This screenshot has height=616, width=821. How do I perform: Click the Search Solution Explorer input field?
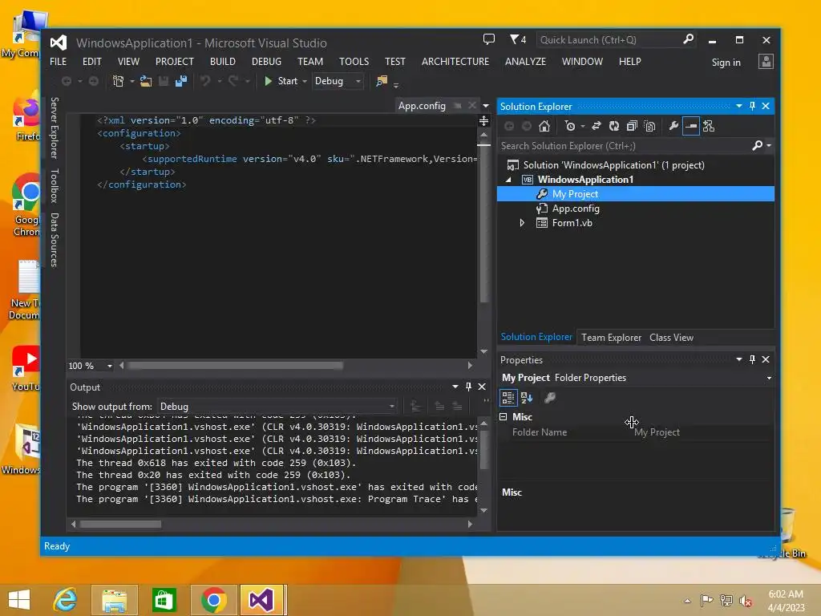pyautogui.click(x=623, y=146)
